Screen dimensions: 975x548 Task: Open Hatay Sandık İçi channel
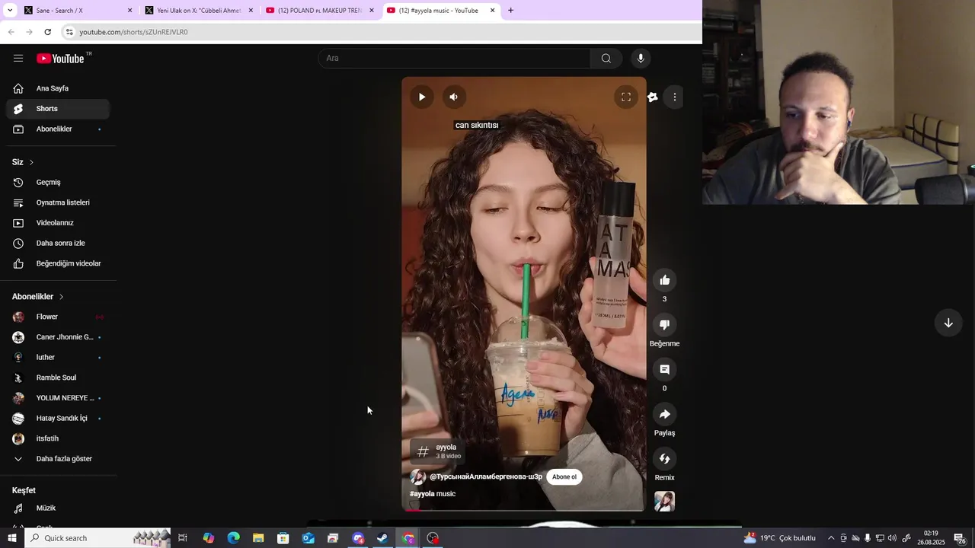[x=58, y=418]
